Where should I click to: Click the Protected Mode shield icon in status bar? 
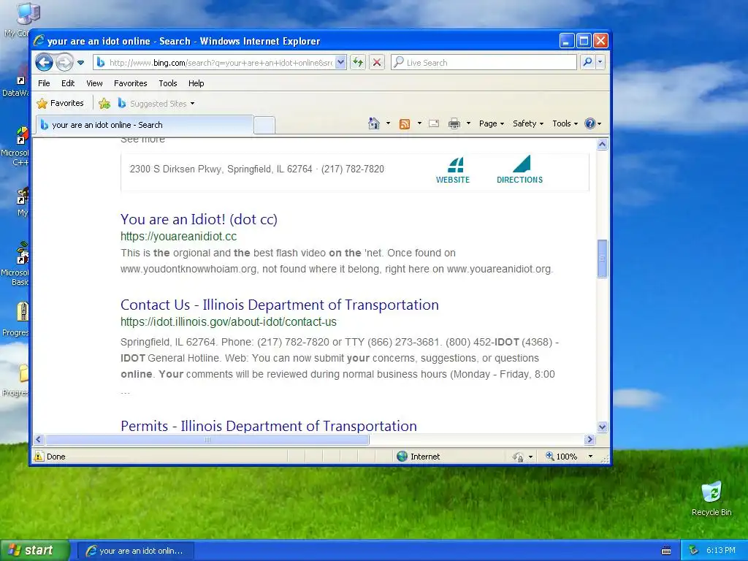pos(518,457)
